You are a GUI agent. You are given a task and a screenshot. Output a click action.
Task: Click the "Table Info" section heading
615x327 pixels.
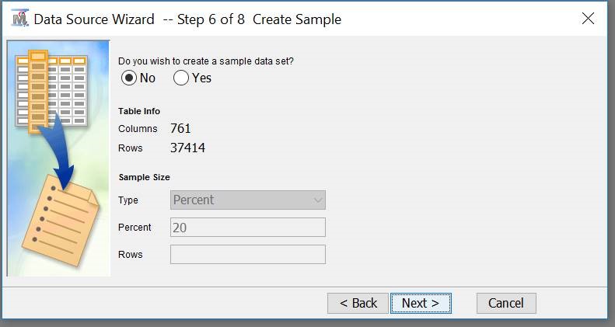(x=139, y=111)
